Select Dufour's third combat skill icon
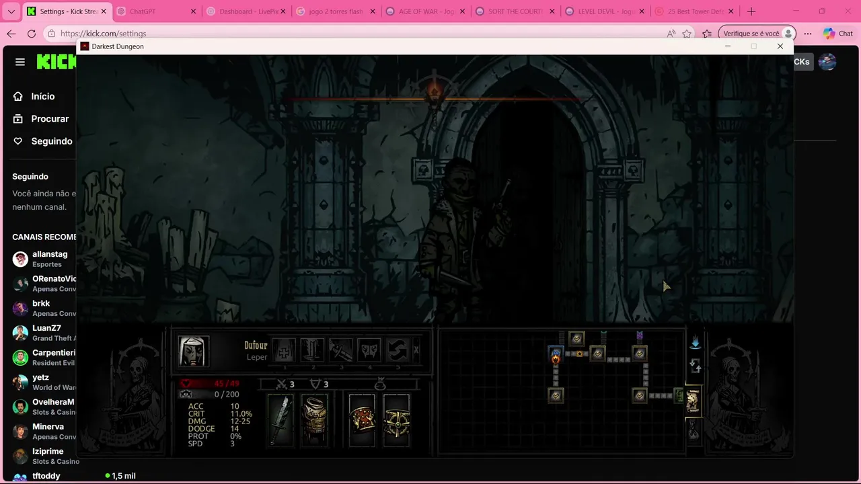861x484 pixels. (340, 351)
